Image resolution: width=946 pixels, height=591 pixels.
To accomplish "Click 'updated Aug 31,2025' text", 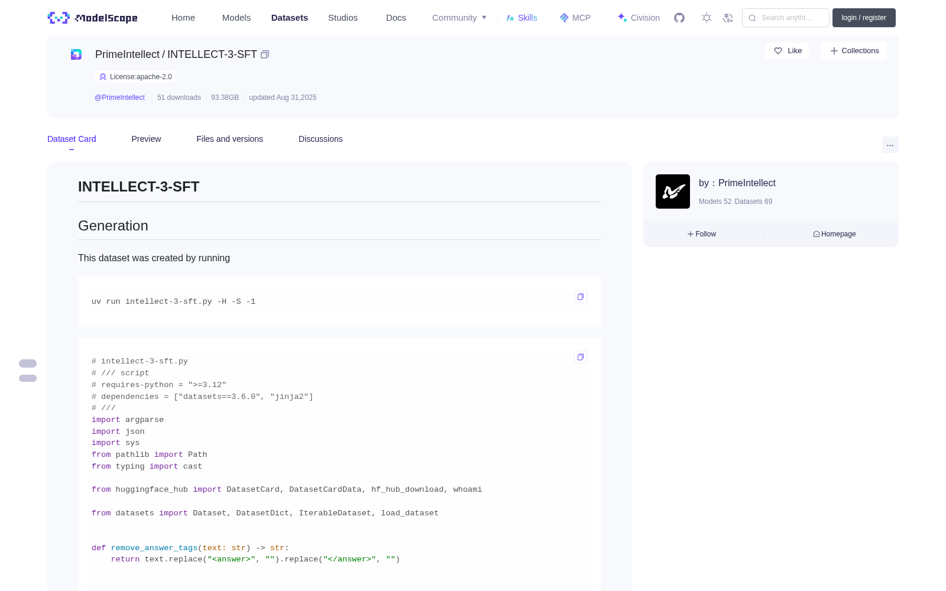I will [x=283, y=98].
